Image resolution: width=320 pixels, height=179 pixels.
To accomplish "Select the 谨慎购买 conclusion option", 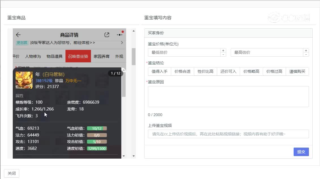I will click(x=297, y=71).
